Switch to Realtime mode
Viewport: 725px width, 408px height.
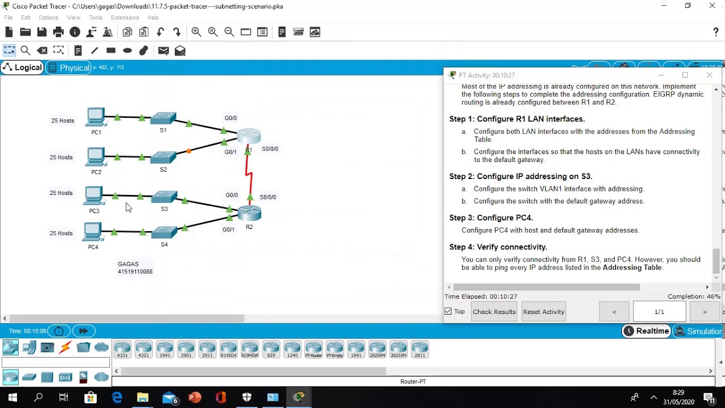pyautogui.click(x=646, y=331)
